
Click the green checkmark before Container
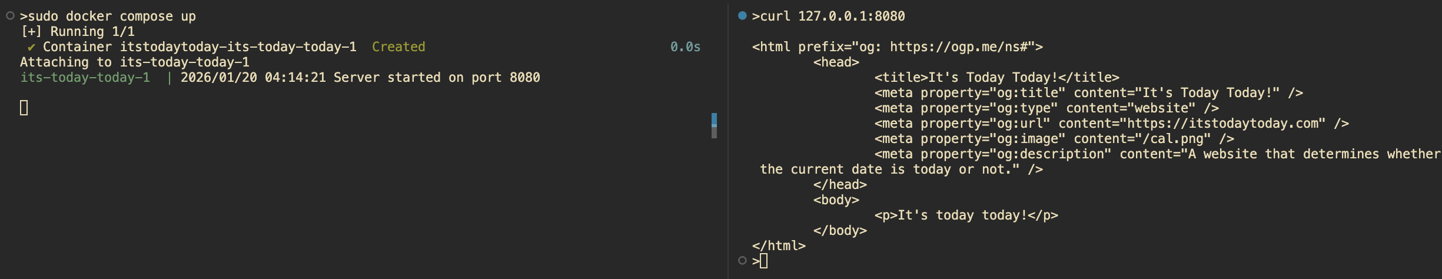(x=31, y=47)
